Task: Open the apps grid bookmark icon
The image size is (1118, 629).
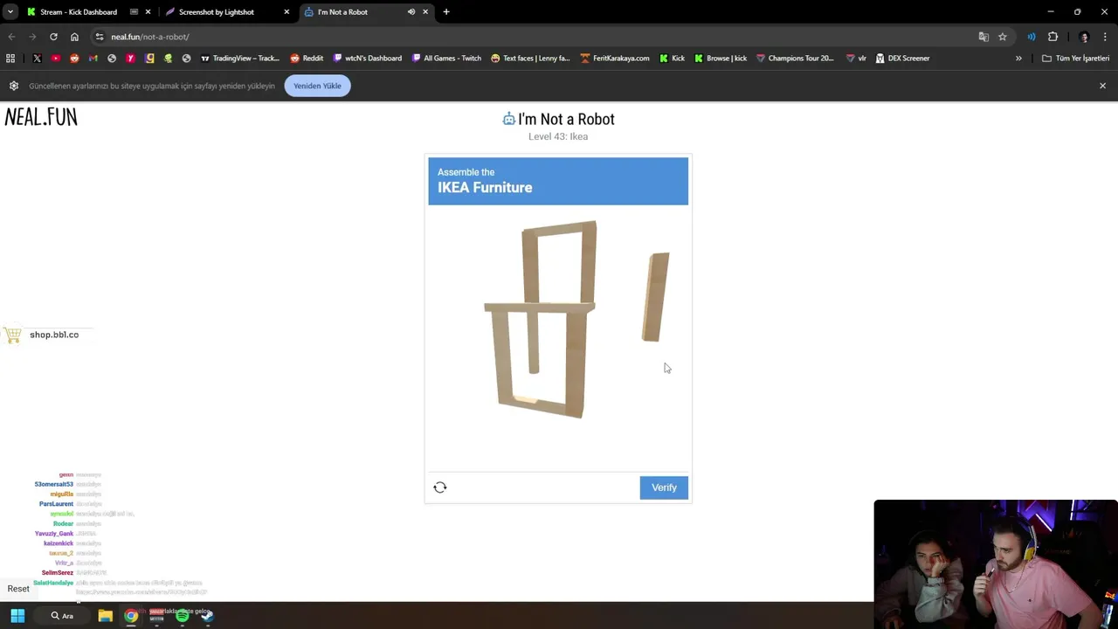Action: coord(10,59)
